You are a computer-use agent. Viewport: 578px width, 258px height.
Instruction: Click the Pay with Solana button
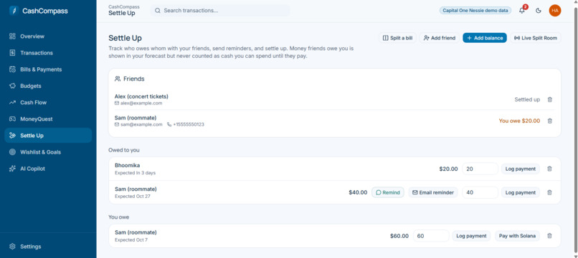click(x=517, y=236)
